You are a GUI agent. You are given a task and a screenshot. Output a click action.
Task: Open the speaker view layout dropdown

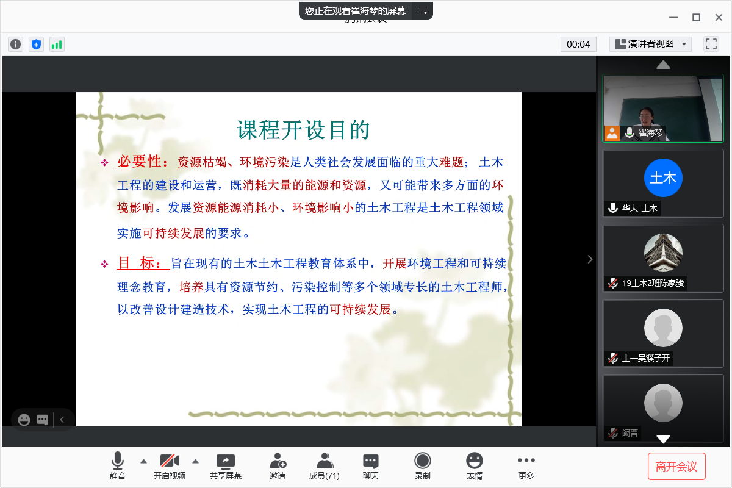650,44
